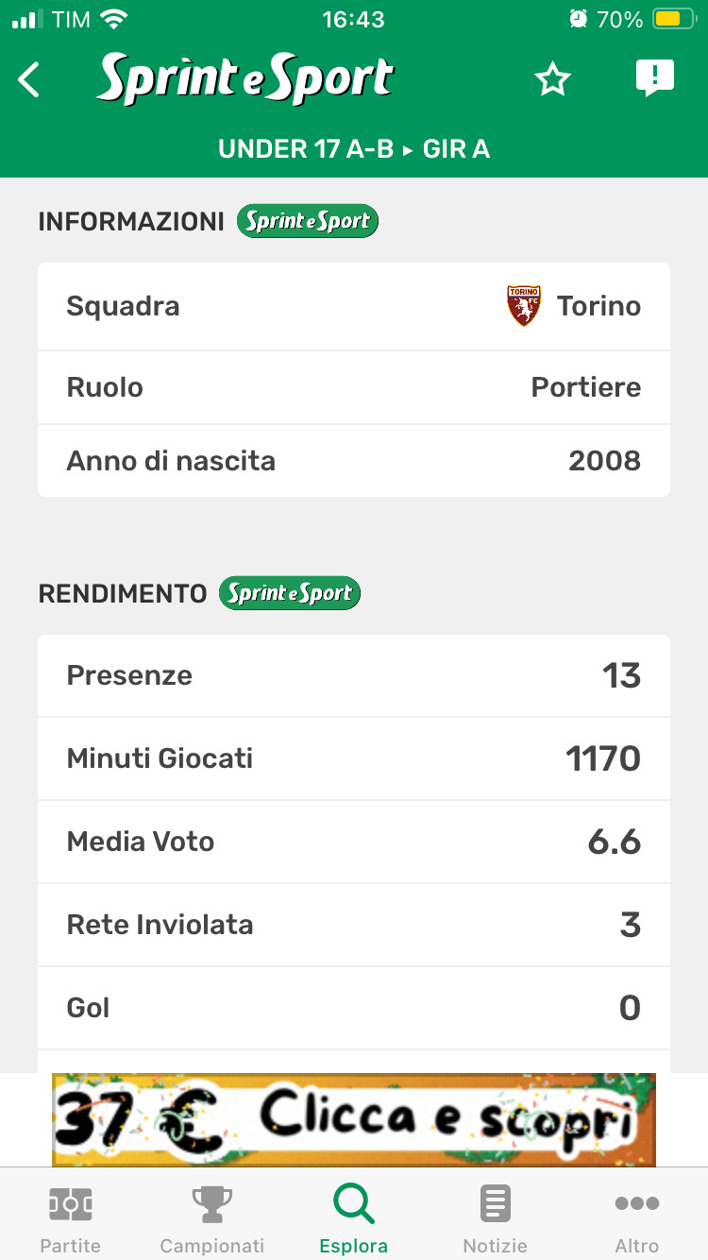Tap the Media Voto row
Screen dimensions: 708x1260
pyautogui.click(x=354, y=842)
